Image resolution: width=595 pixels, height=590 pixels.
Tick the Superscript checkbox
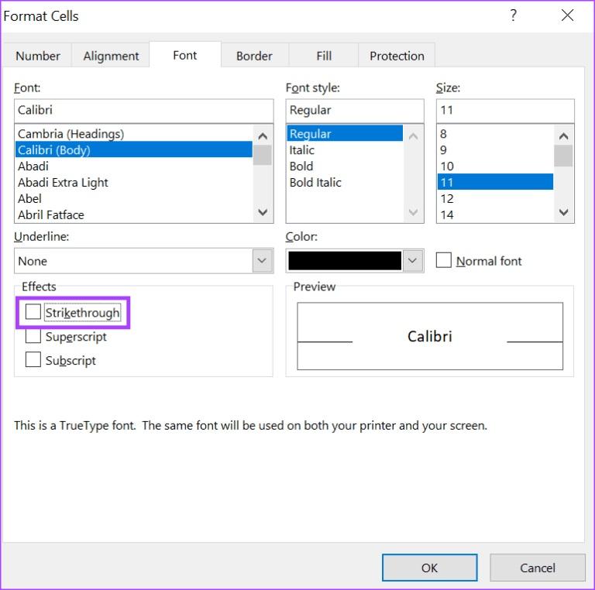(x=33, y=336)
